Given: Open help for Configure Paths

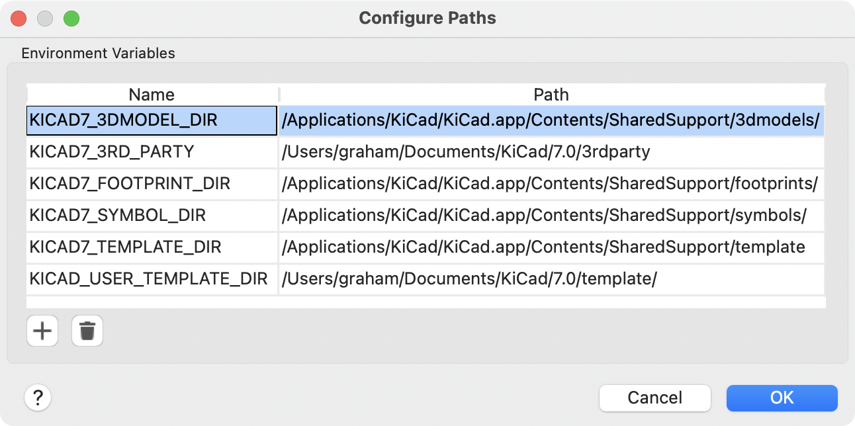Looking at the screenshot, I should coord(38,398).
